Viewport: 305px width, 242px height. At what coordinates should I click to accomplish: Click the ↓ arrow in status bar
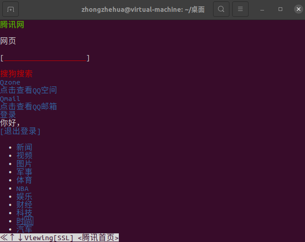coord(20,237)
